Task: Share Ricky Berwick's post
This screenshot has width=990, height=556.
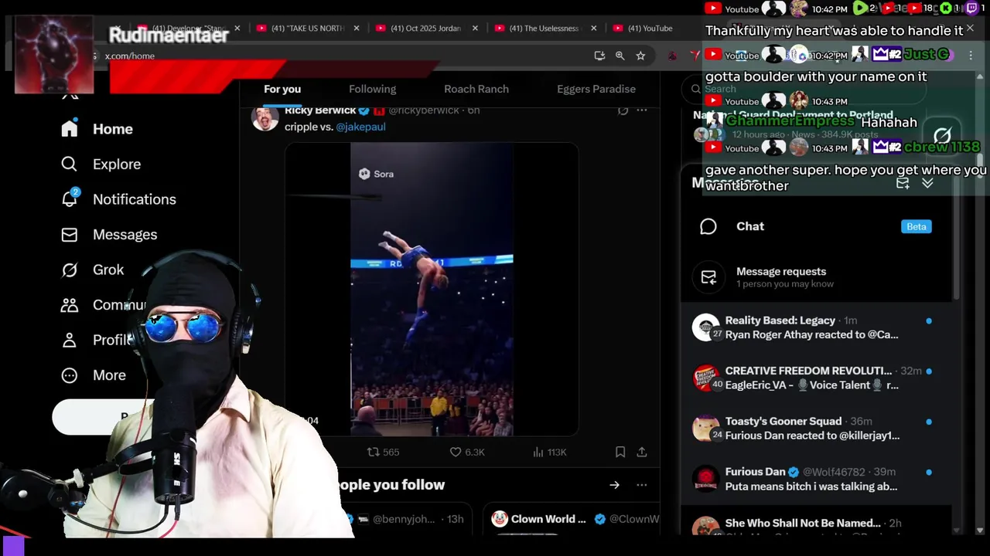Action: (642, 452)
